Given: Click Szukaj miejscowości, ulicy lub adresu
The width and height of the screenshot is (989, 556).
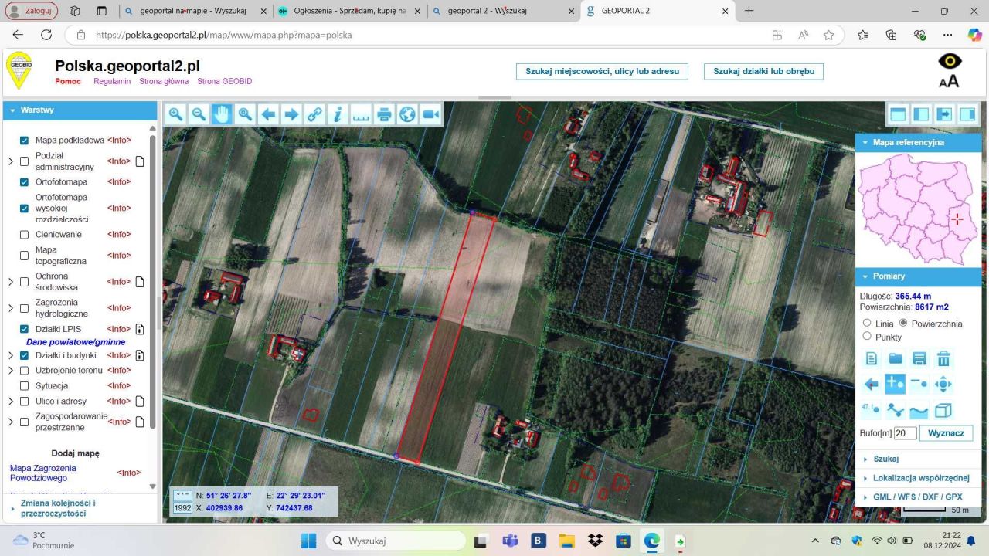Looking at the screenshot, I should [602, 71].
